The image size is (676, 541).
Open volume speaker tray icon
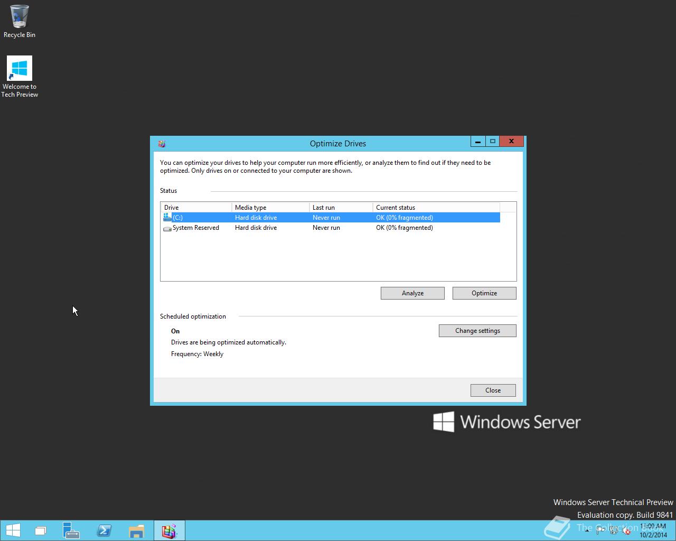tap(627, 530)
